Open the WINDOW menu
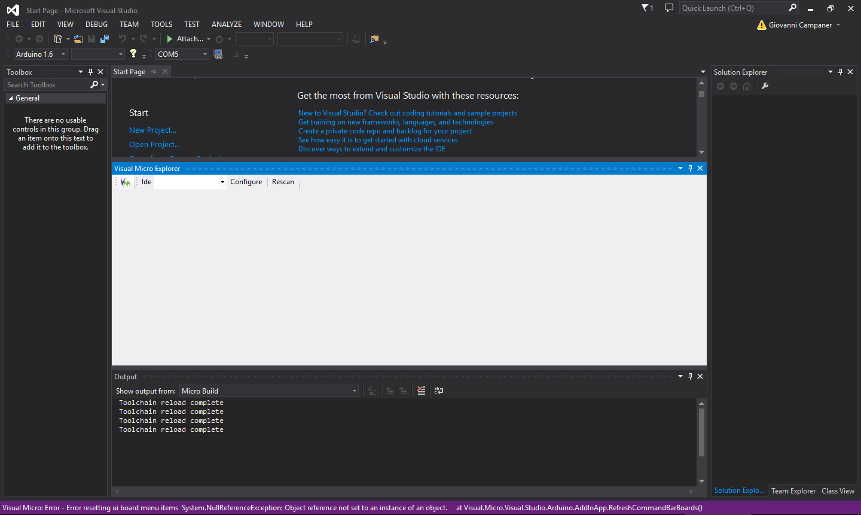 click(269, 25)
